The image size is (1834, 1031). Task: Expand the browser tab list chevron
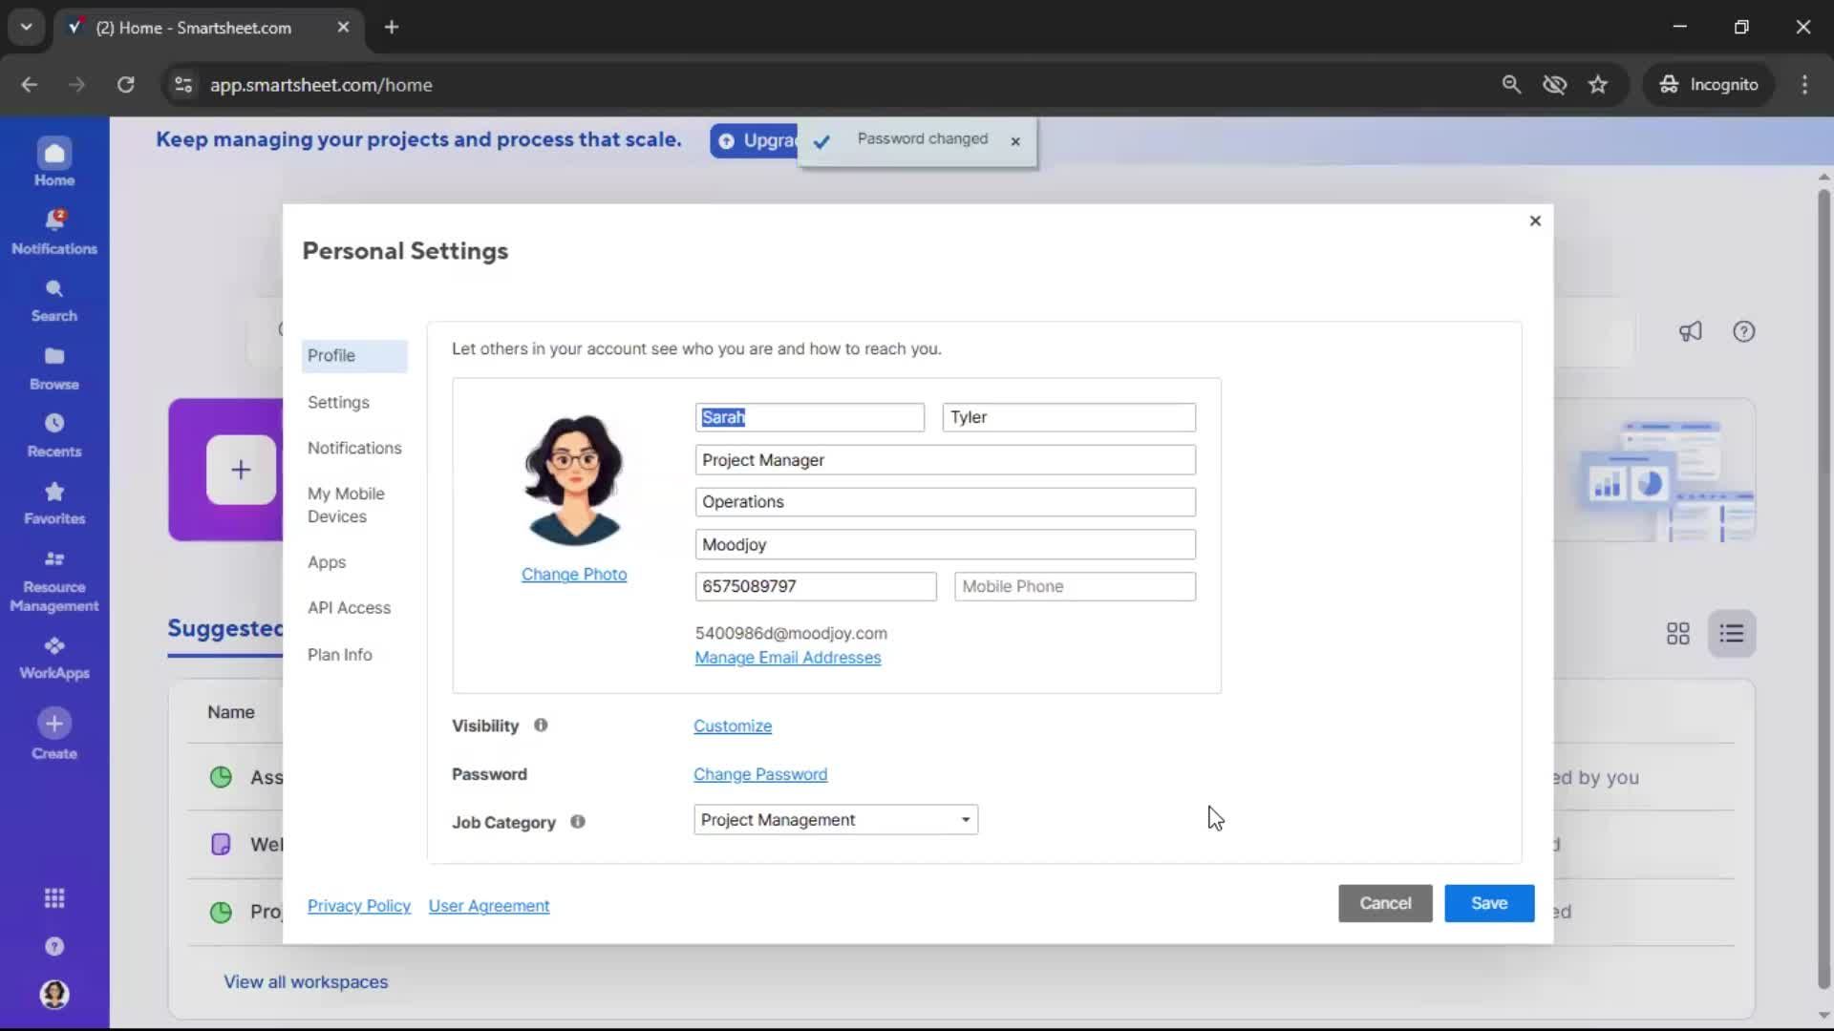coord(26,27)
